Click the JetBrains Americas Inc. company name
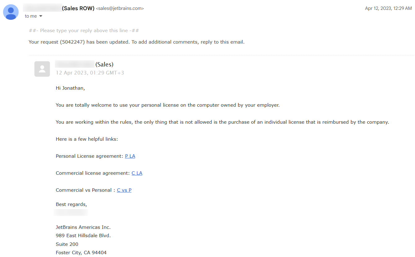Viewport: 415px width, 257px height. (x=83, y=227)
